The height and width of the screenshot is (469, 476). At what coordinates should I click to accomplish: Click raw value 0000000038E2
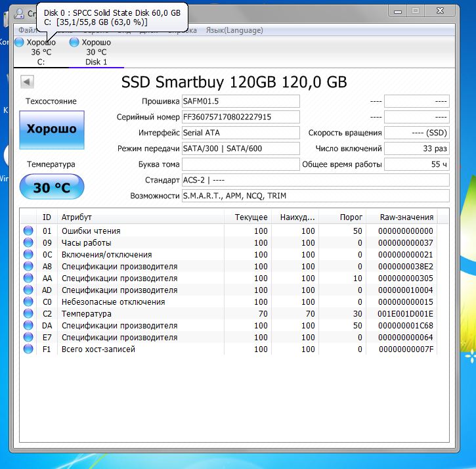click(x=406, y=267)
